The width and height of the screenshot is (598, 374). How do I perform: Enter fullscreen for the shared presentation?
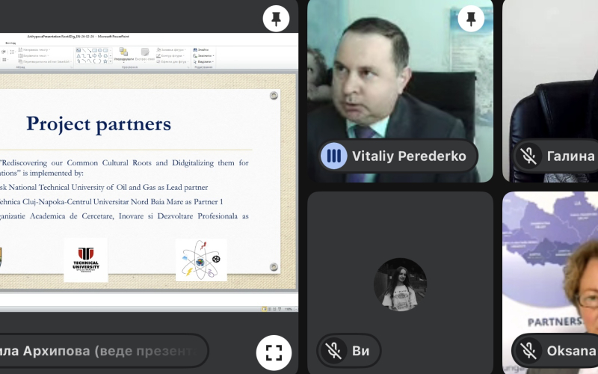[274, 352]
